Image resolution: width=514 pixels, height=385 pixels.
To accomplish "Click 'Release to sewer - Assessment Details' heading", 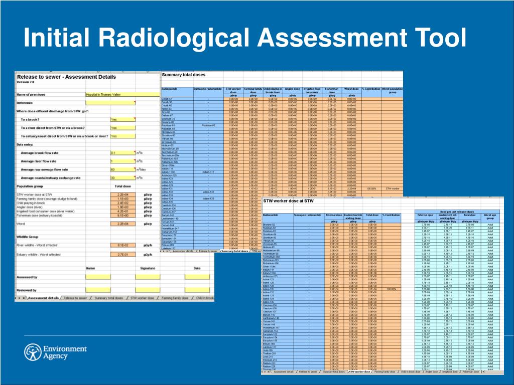I will tap(66, 77).
